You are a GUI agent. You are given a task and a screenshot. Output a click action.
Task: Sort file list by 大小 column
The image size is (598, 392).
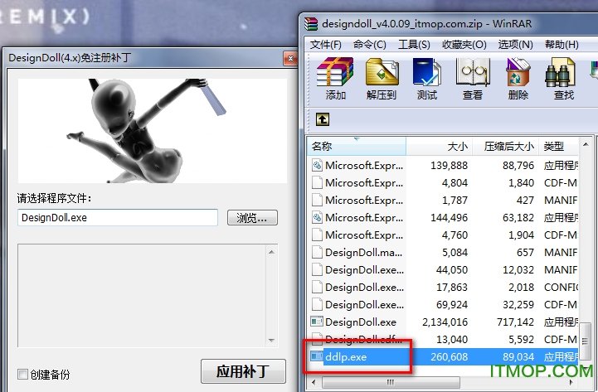[x=440, y=147]
